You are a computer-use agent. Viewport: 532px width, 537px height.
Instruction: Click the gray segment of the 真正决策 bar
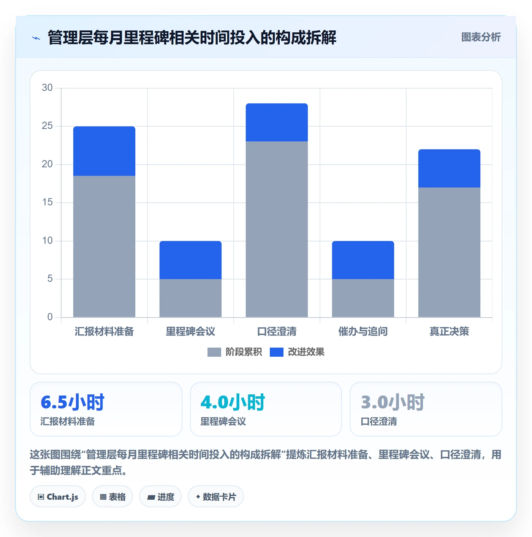[449, 252]
